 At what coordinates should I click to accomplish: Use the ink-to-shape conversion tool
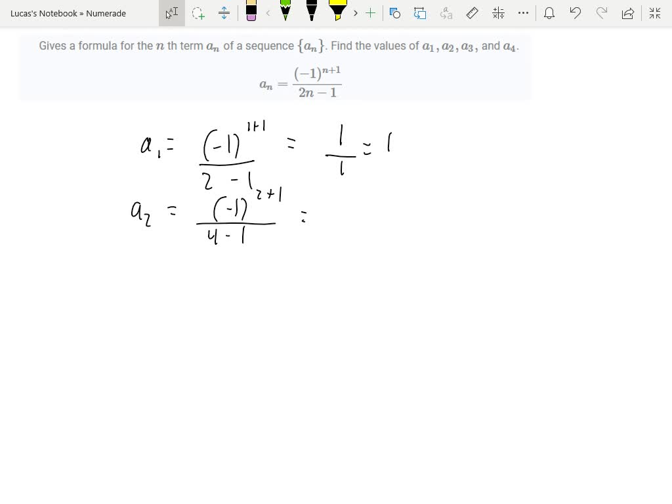tap(396, 12)
